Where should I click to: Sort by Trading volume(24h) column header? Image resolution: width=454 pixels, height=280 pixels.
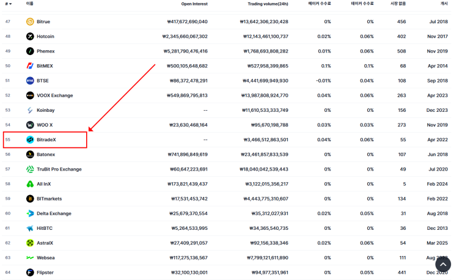pyautogui.click(x=268, y=4)
